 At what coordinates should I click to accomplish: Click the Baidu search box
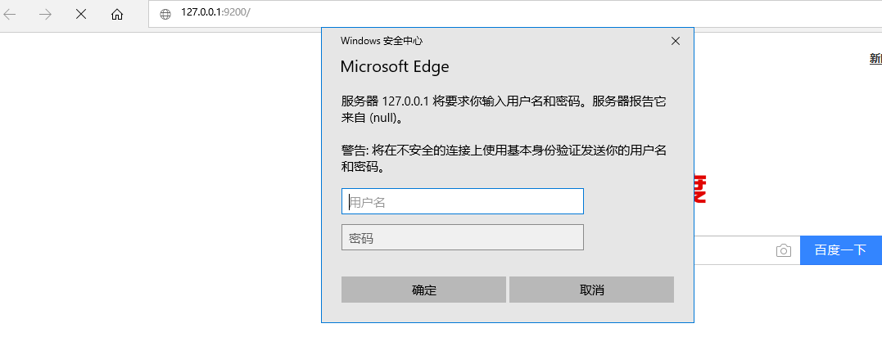click(731, 250)
